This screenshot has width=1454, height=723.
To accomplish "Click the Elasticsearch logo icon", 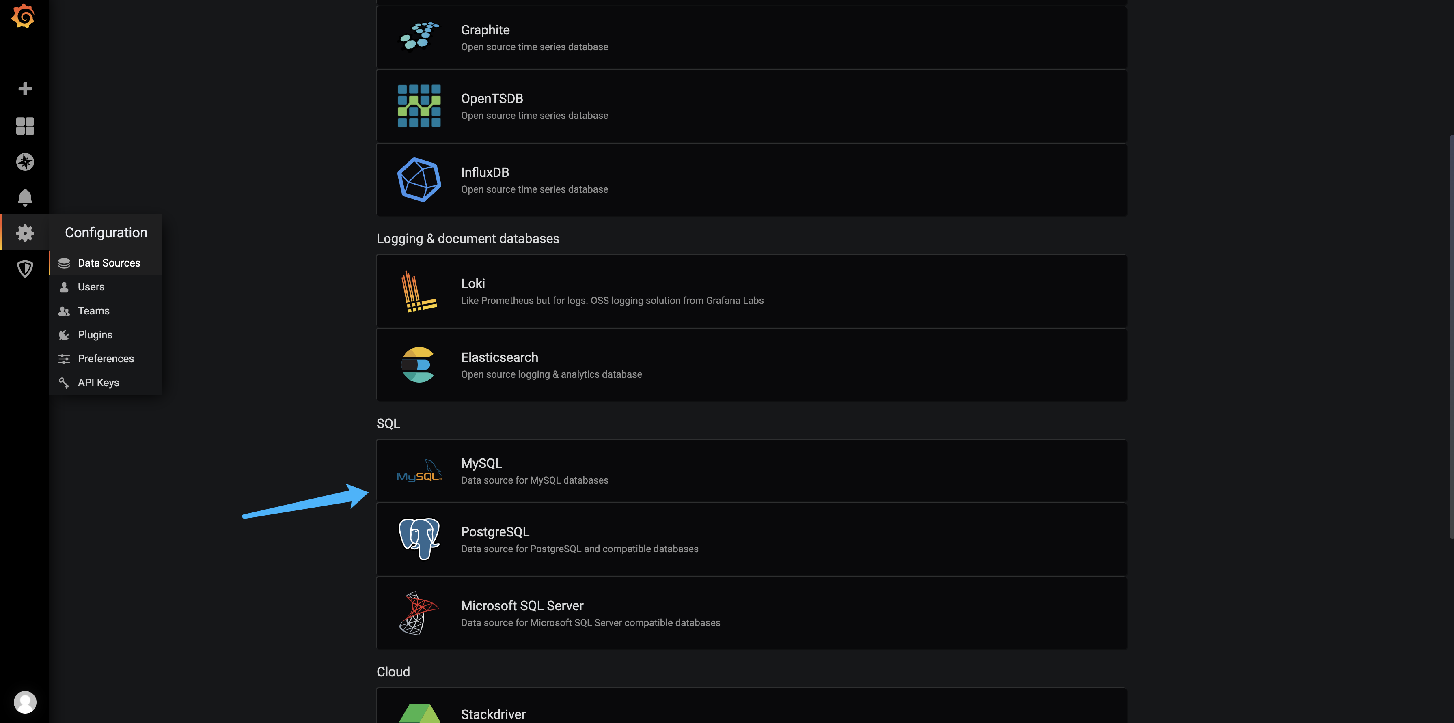I will pyautogui.click(x=418, y=365).
